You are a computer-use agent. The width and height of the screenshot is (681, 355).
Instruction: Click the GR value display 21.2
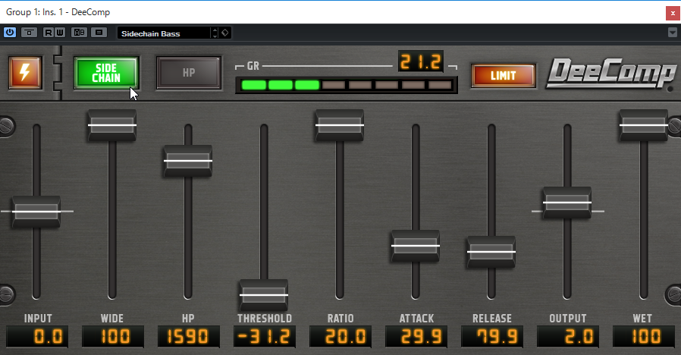point(420,61)
